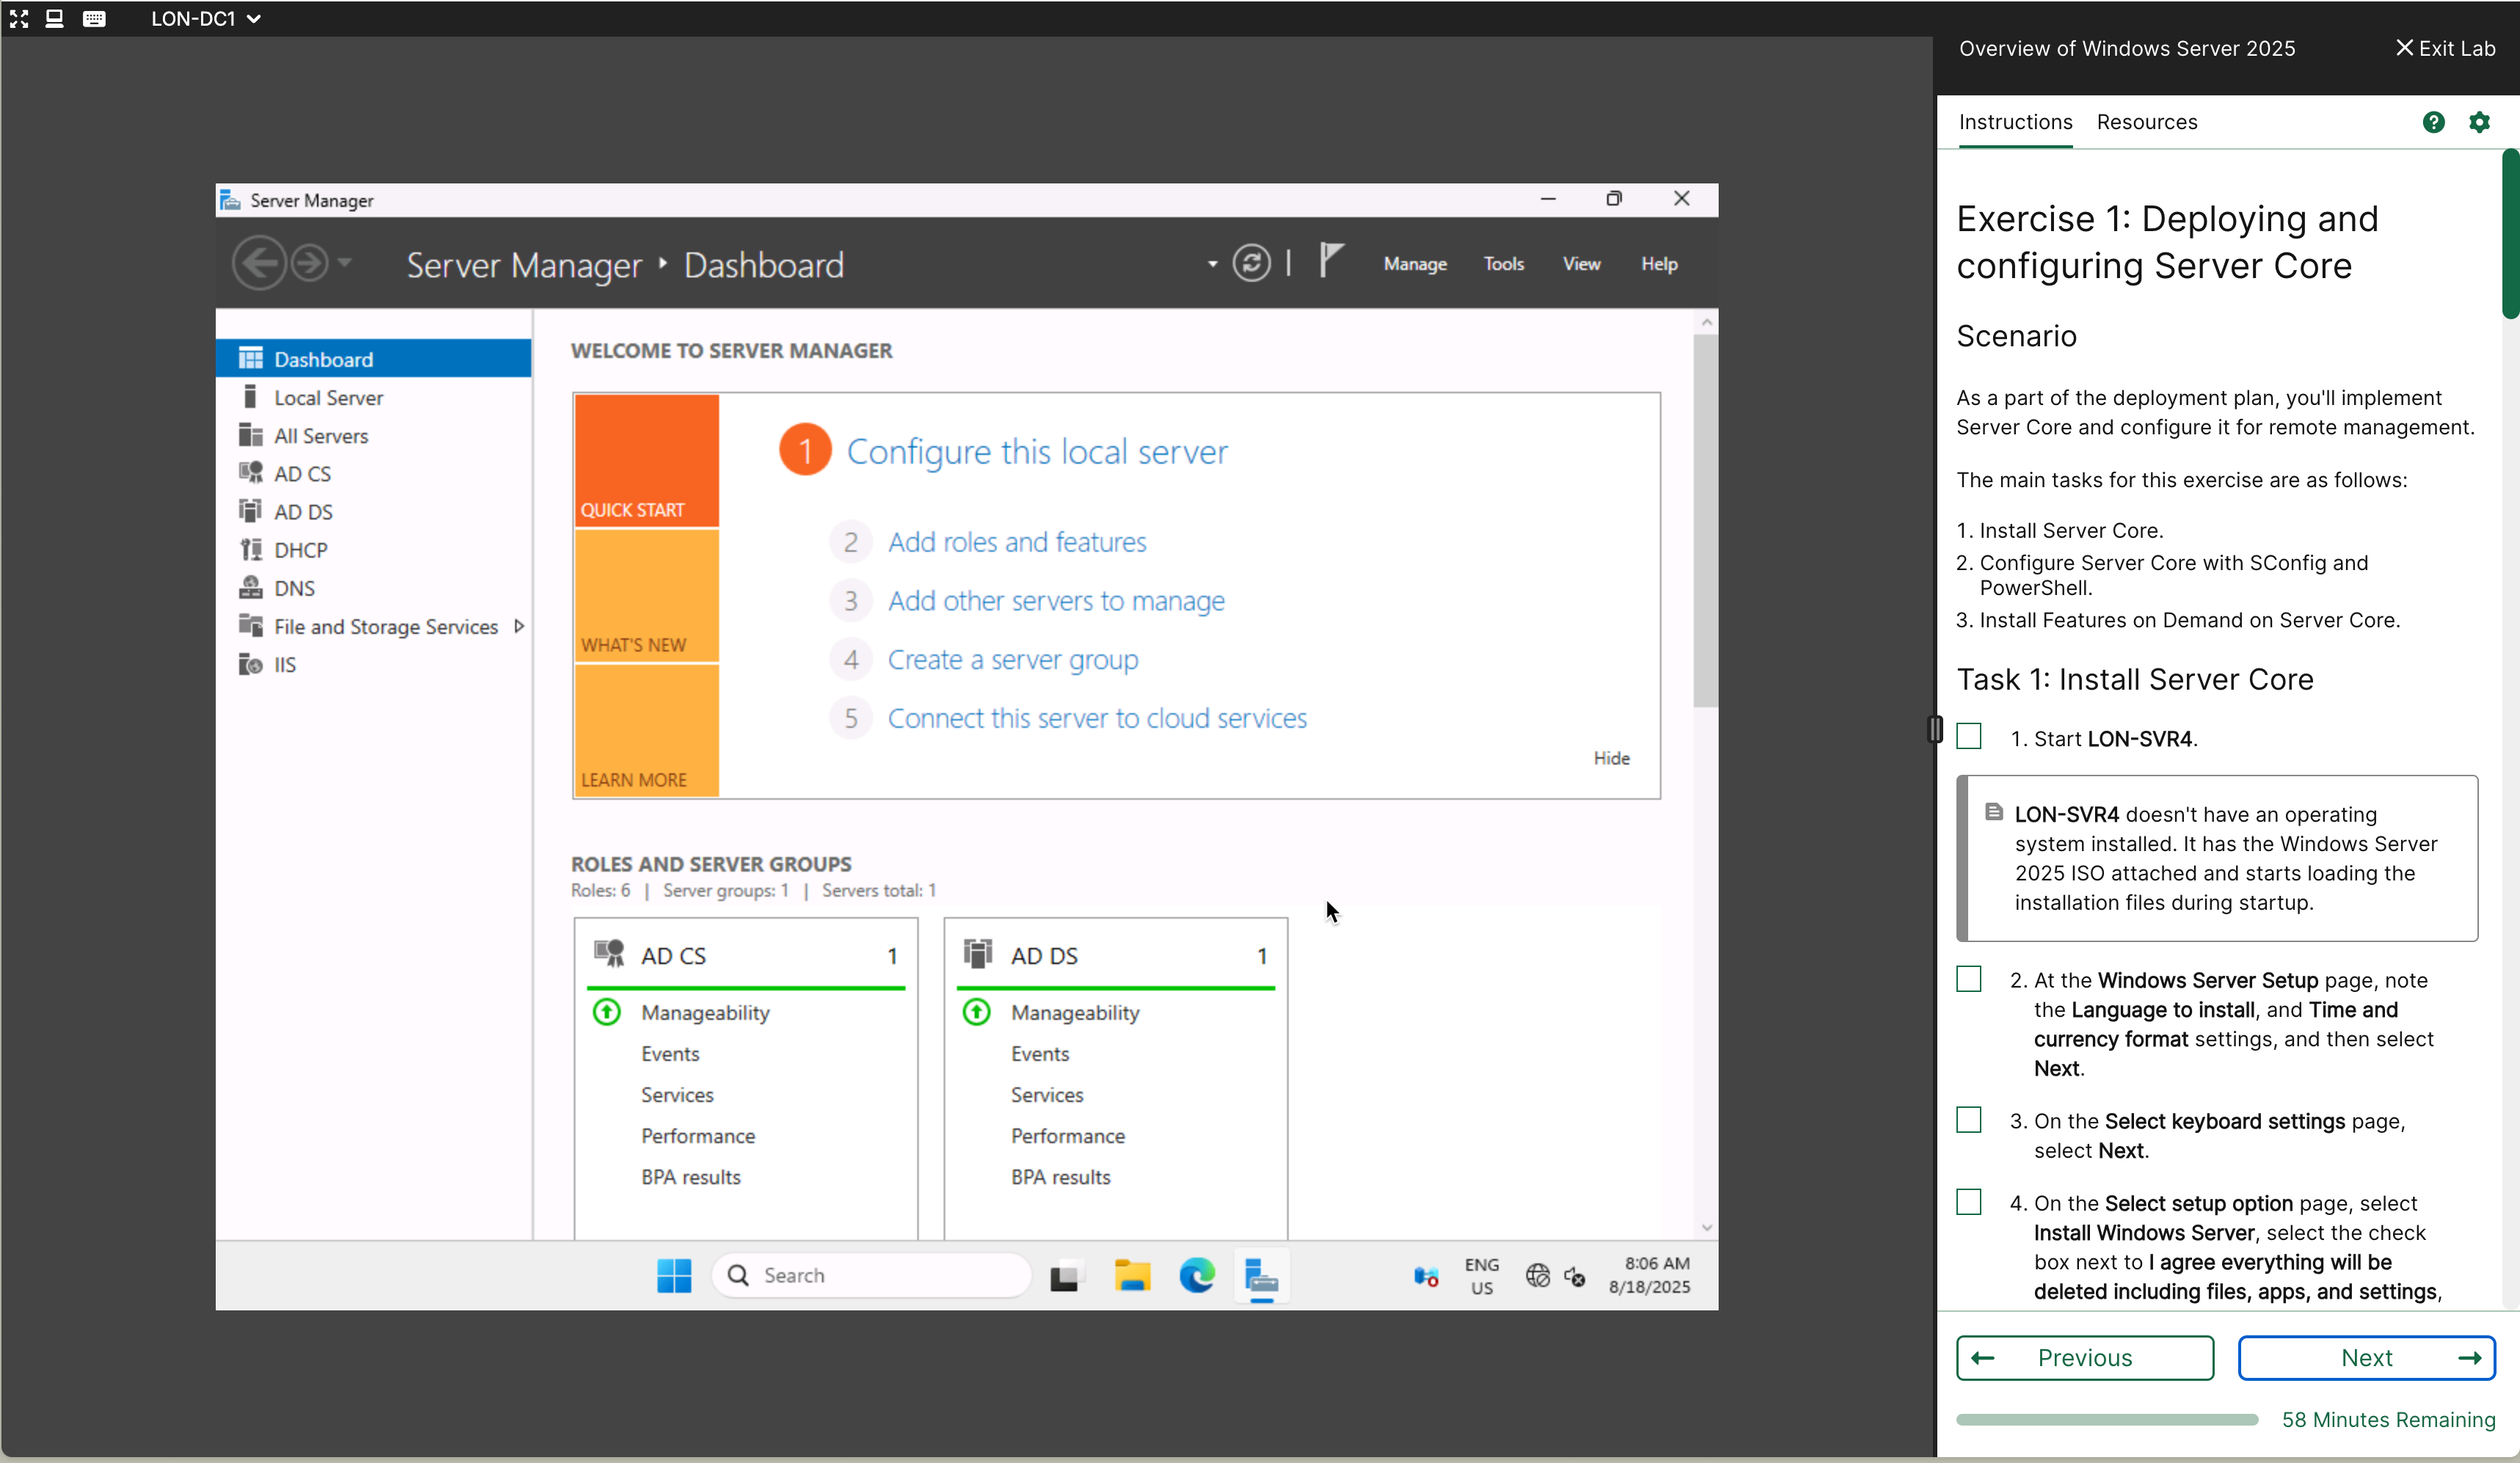Click Add other servers to manage
The image size is (2520, 1463).
tap(1056, 601)
